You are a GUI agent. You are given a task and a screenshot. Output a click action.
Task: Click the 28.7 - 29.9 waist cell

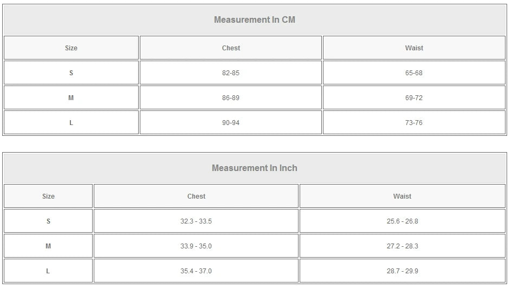coord(402,271)
